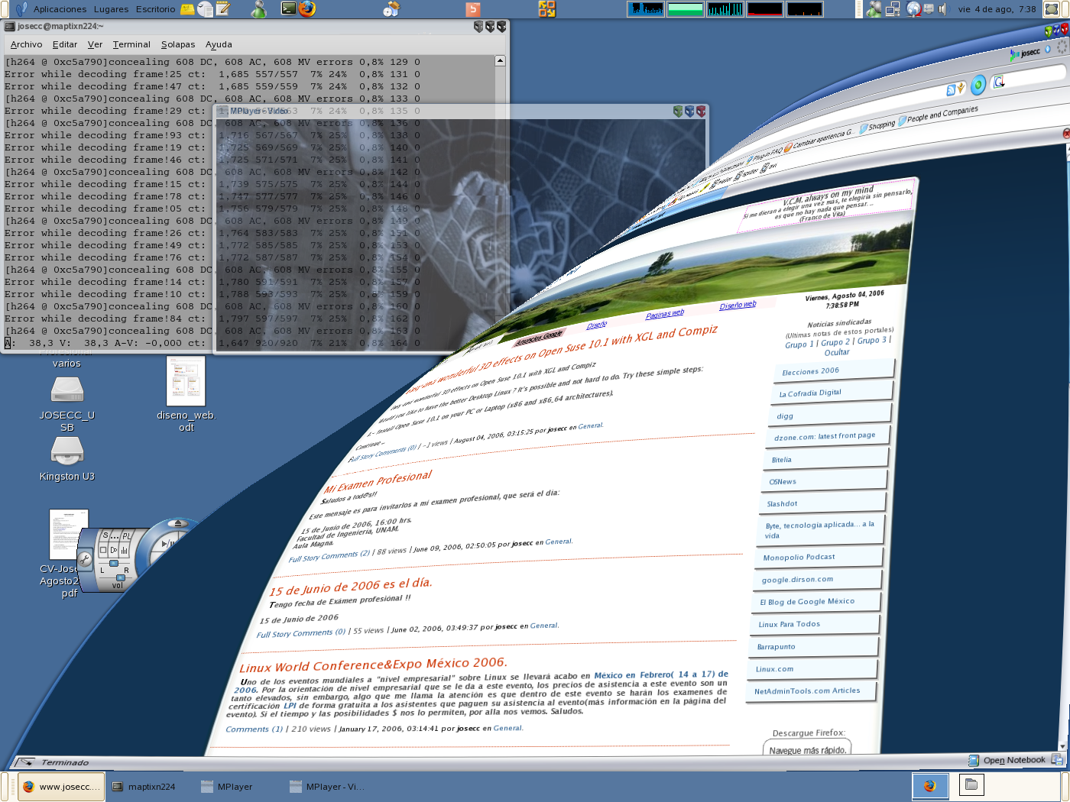
Task: Switch to the maptixn224 terminal taskbar button
Action: [x=144, y=787]
